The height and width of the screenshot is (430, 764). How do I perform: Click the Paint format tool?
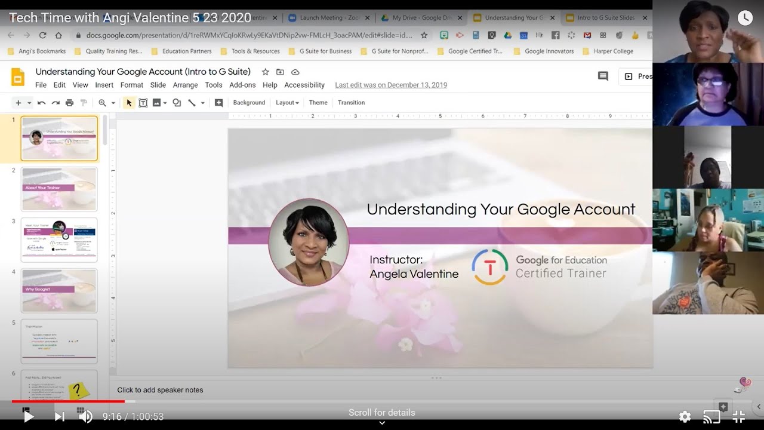pos(84,103)
